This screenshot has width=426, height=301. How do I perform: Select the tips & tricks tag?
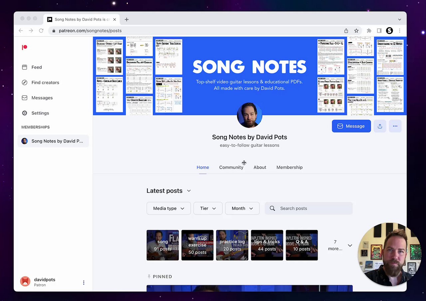pyautogui.click(x=267, y=245)
